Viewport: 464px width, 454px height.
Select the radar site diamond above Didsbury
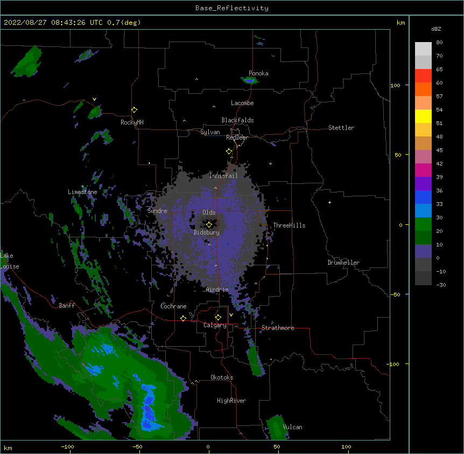209,225
